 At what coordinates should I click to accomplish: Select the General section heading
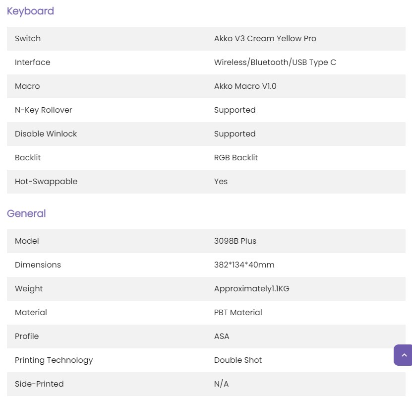coord(26,213)
